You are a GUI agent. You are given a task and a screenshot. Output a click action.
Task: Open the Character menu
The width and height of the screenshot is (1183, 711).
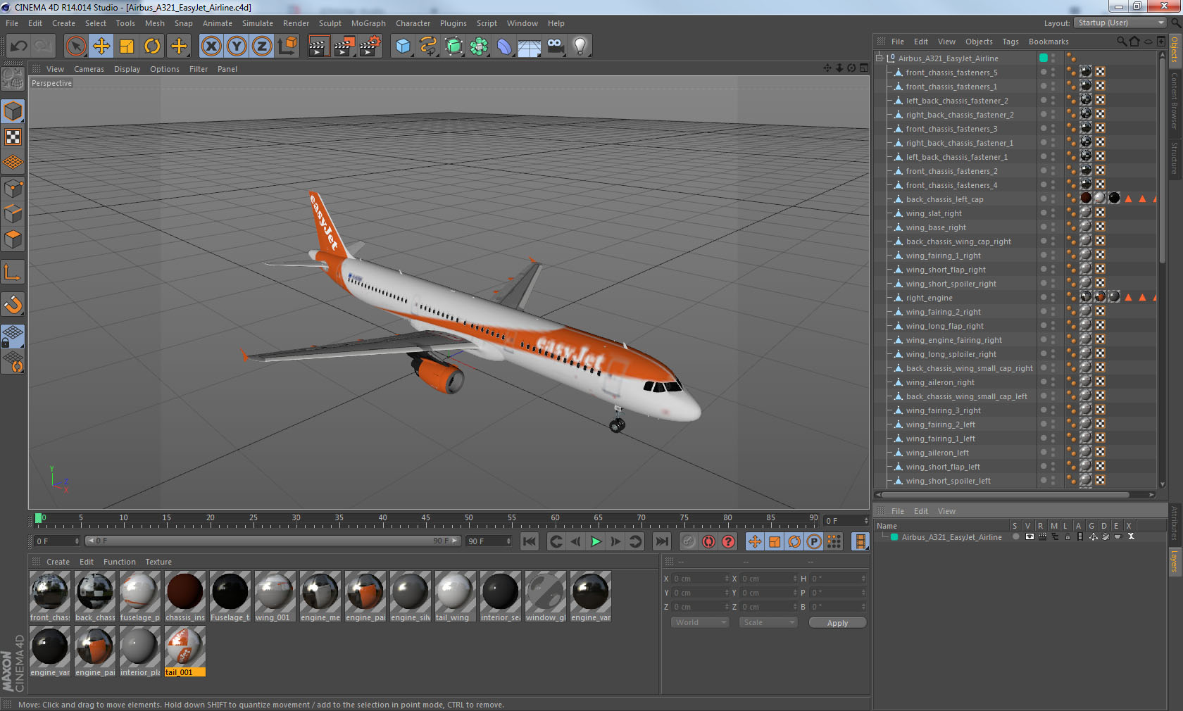tap(413, 23)
